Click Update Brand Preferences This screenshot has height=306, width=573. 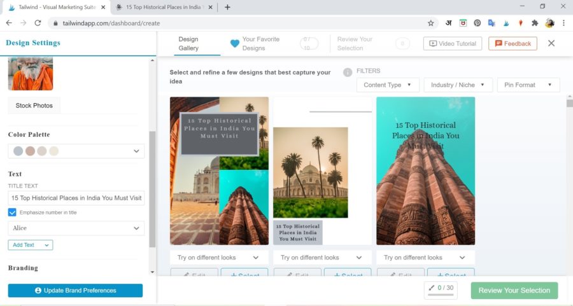tap(75, 290)
